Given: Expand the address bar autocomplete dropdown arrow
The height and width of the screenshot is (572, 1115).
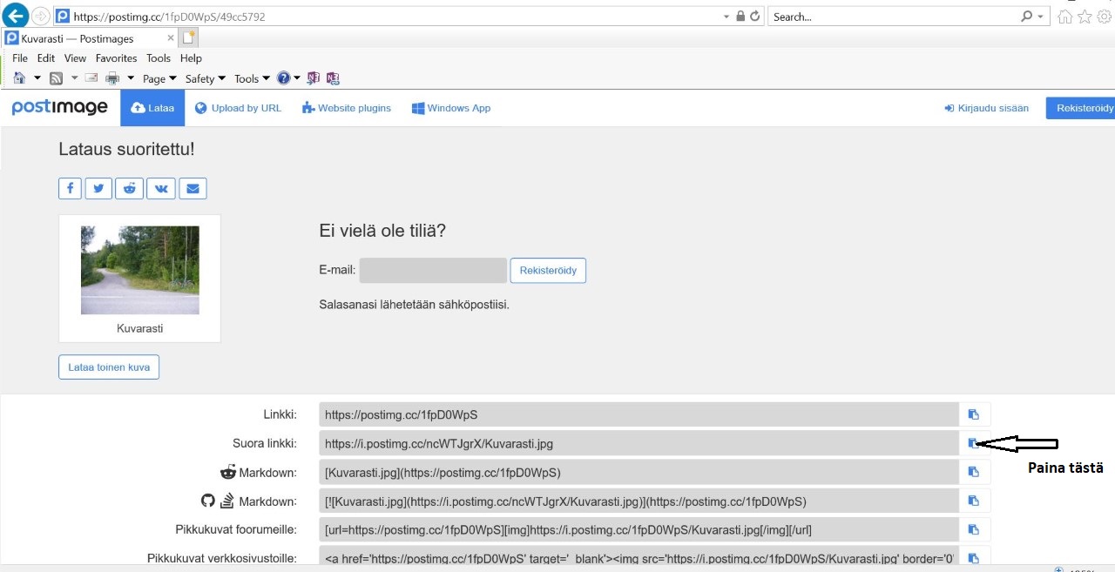Looking at the screenshot, I should click(x=726, y=17).
